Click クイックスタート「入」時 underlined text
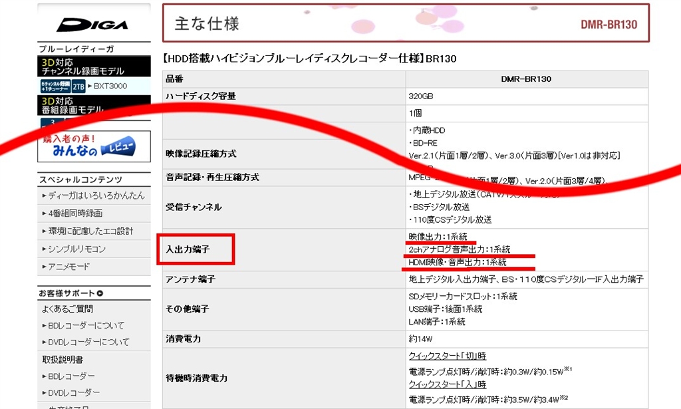This screenshot has width=681, height=409. 448,384
